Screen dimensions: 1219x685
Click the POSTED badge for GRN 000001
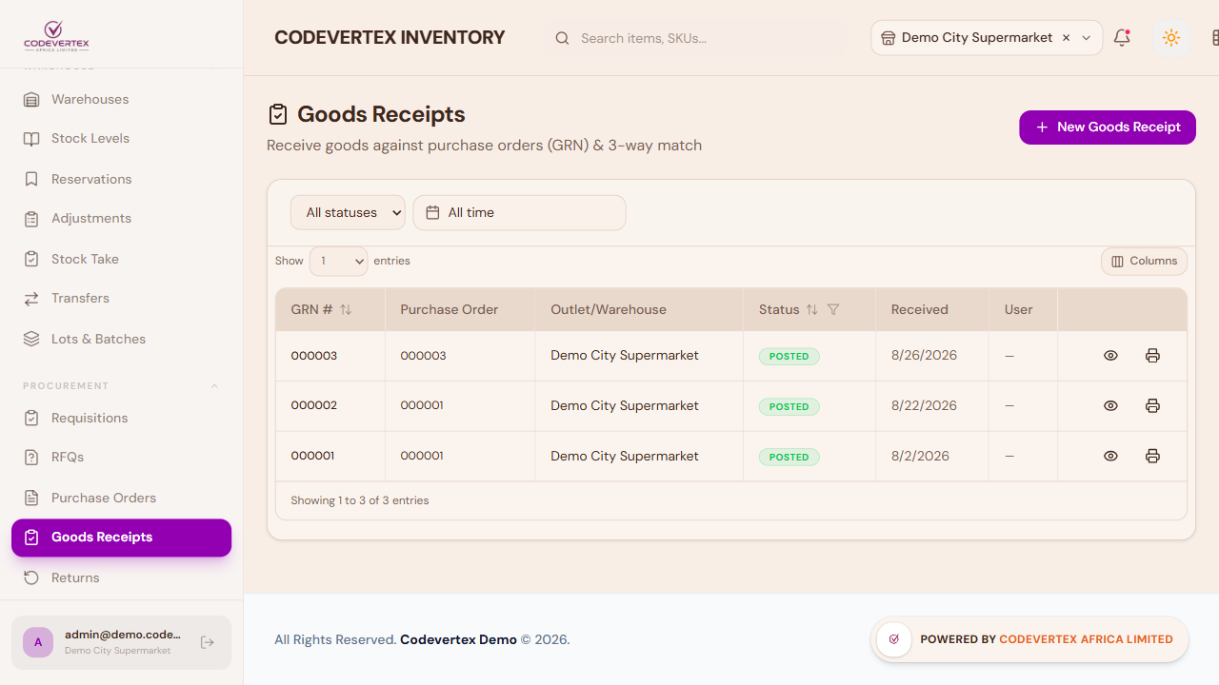point(789,457)
